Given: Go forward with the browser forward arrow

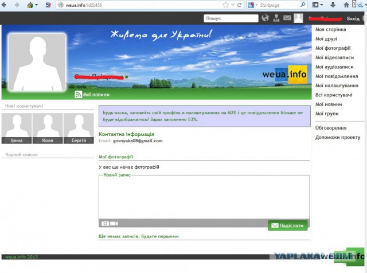Looking at the screenshot, I should pyautogui.click(x=17, y=5).
